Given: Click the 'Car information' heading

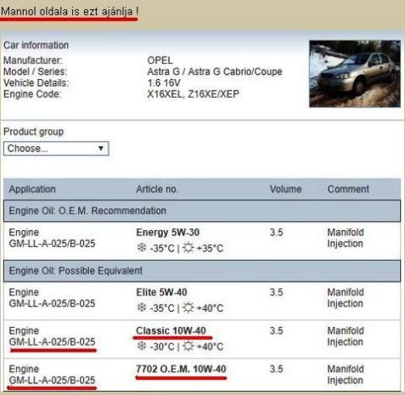Looking at the screenshot, I should pyautogui.click(x=36, y=45).
